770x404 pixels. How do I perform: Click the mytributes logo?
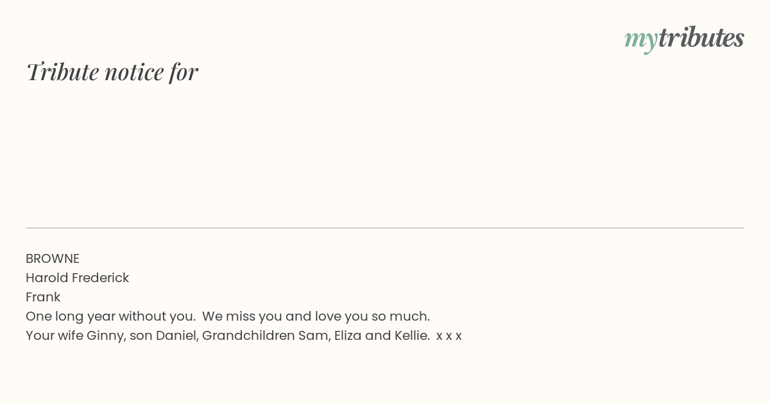tap(684, 39)
